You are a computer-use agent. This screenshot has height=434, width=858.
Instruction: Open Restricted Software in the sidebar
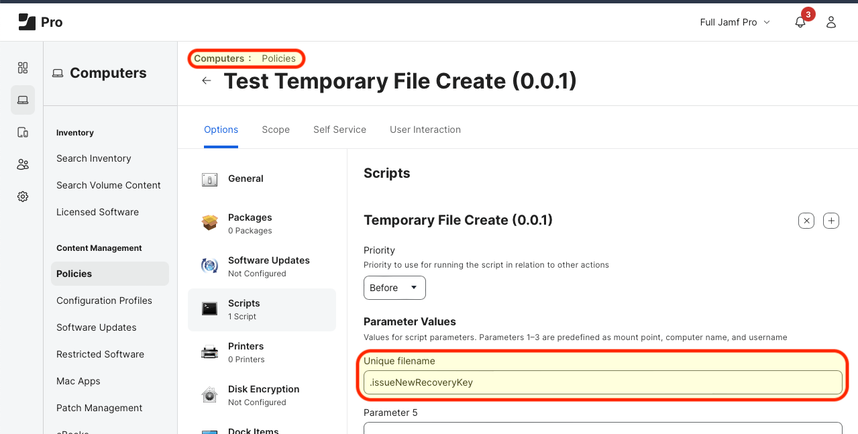[x=101, y=354]
